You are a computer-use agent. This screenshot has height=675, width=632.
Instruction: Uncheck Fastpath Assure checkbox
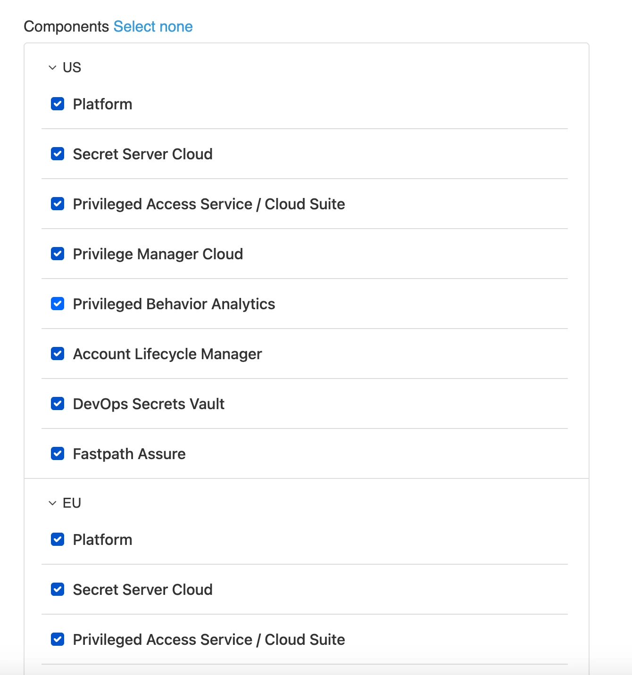(x=58, y=453)
